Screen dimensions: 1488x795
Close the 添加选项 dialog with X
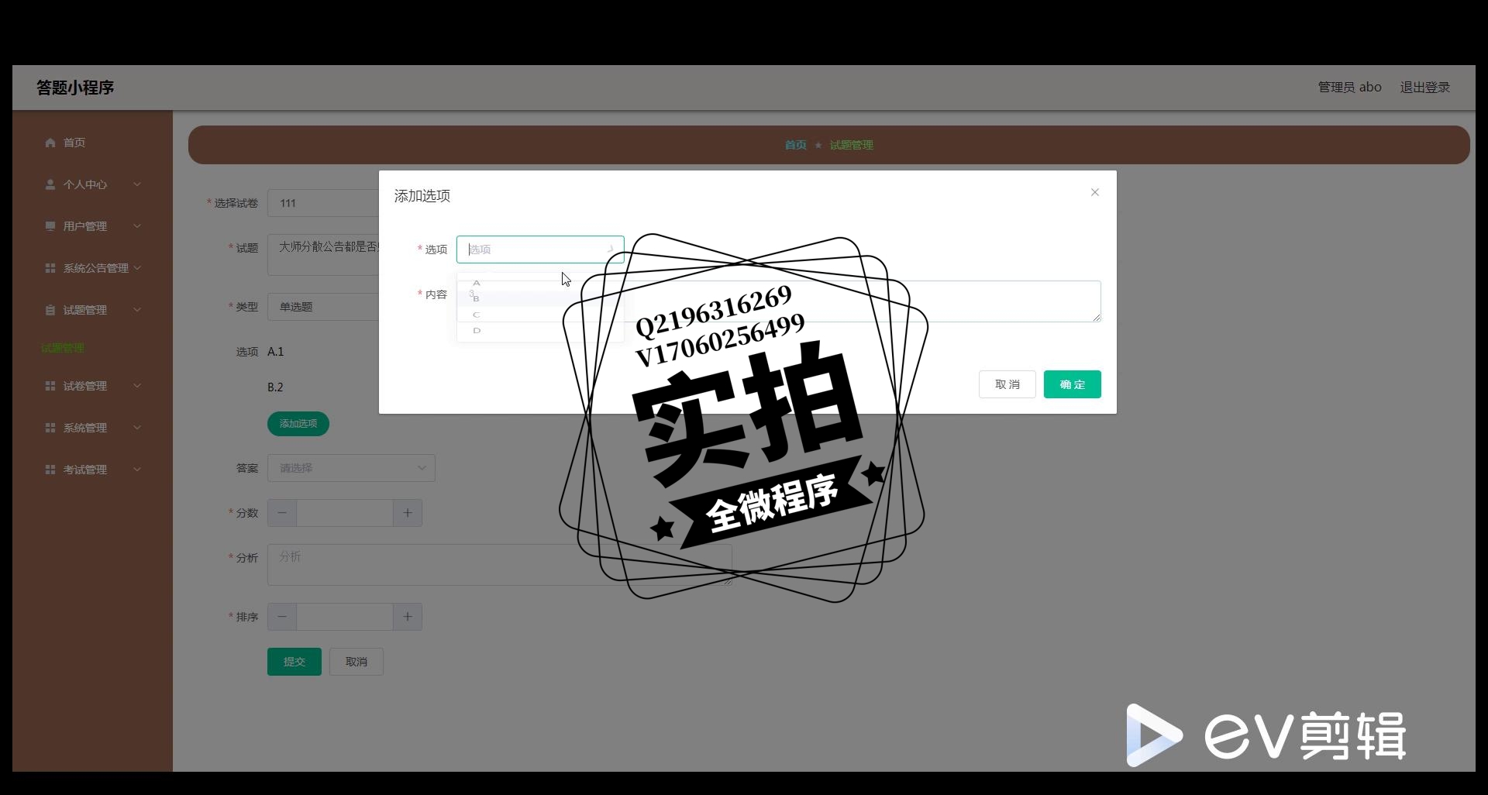tap(1095, 192)
